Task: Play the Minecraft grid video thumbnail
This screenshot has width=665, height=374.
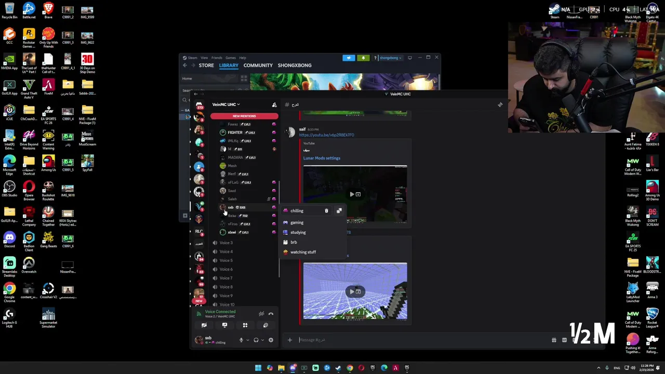Action: point(352,291)
